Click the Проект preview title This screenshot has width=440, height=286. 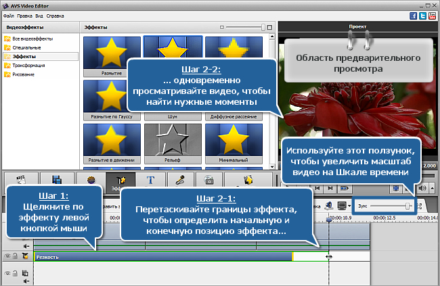click(x=357, y=26)
